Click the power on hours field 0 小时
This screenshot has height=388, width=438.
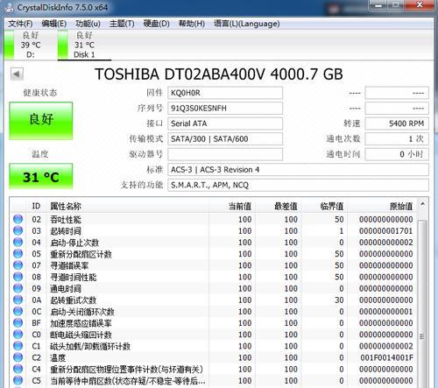coord(397,154)
